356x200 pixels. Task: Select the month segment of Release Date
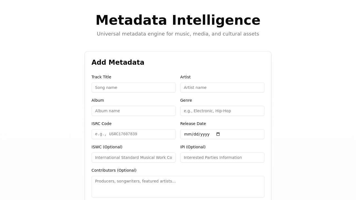click(x=187, y=134)
